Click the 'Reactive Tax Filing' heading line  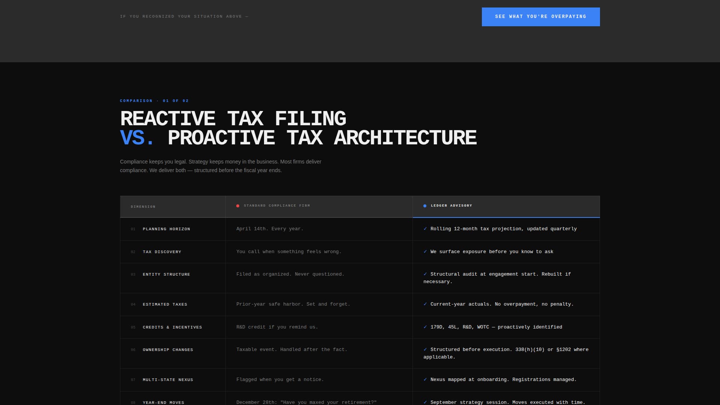(233, 118)
